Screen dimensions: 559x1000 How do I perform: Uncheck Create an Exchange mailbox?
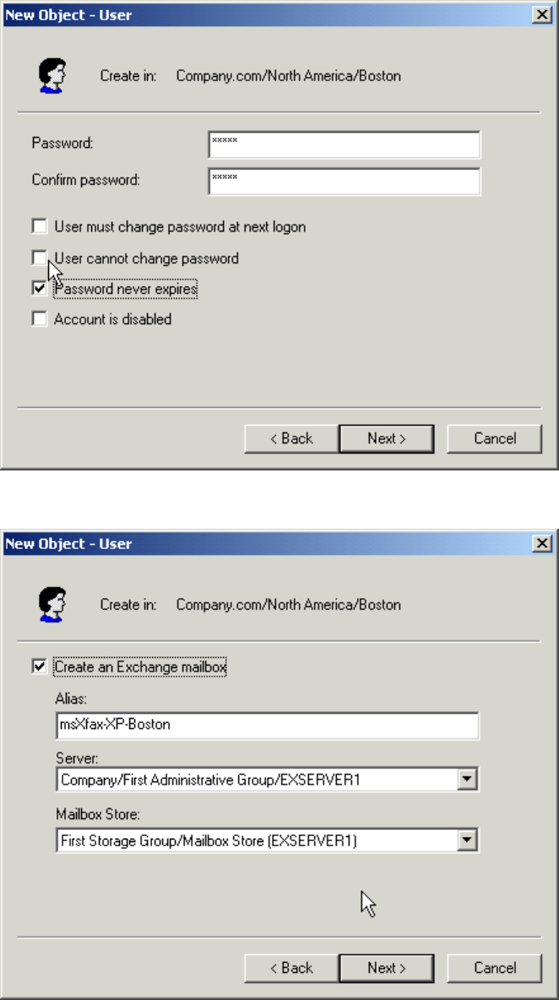tap(39, 667)
